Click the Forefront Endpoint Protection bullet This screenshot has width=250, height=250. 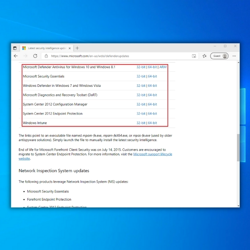coord(49,199)
